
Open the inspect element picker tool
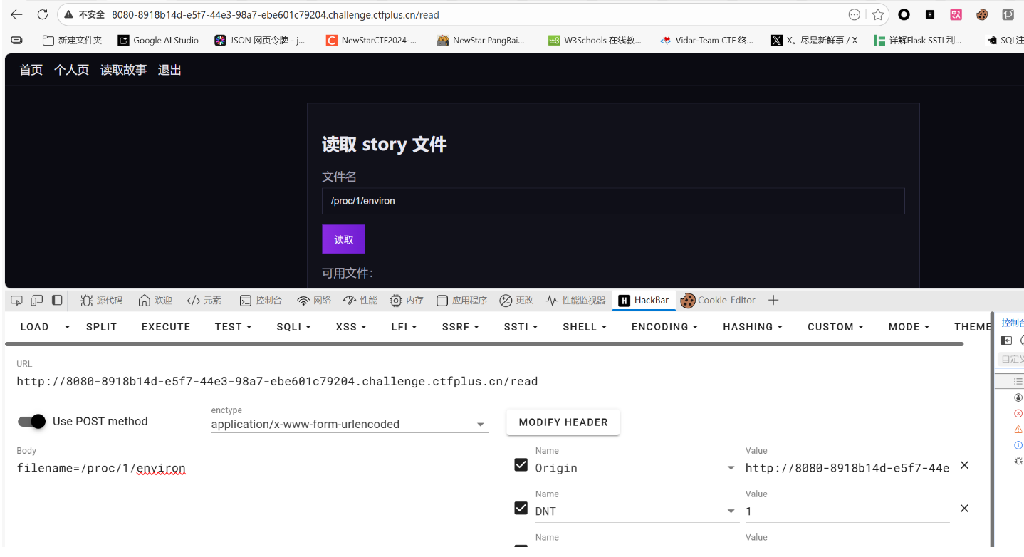(x=17, y=301)
